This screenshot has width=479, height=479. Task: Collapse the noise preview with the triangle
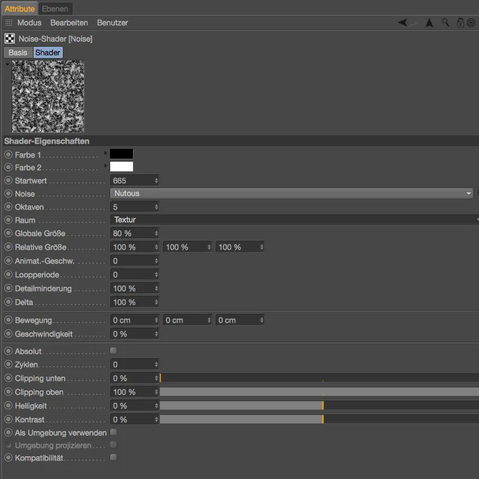(x=7, y=65)
